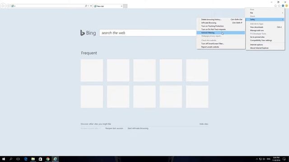Image resolution: width=289 pixels, height=162 pixels.
Task: Open Compatibility View settings
Action: coord(265,40)
